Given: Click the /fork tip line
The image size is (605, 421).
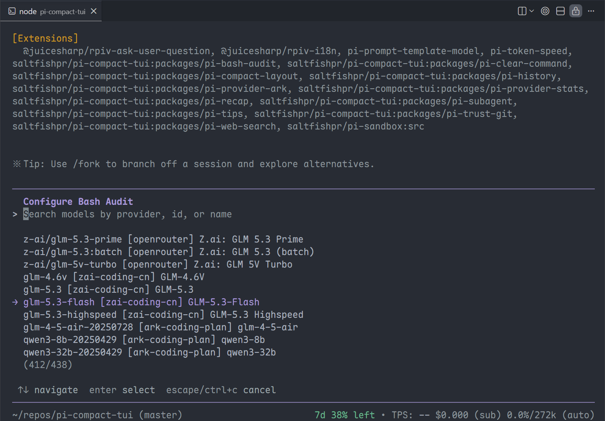Looking at the screenshot, I should pyautogui.click(x=193, y=164).
